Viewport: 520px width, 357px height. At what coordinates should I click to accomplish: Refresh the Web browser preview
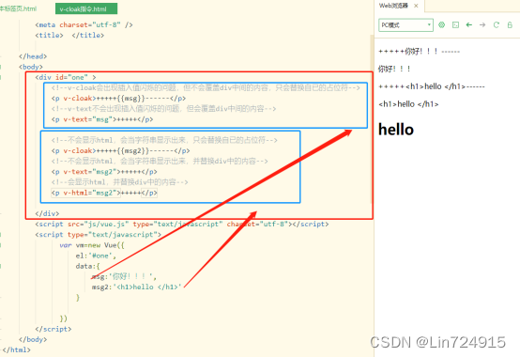497,24
